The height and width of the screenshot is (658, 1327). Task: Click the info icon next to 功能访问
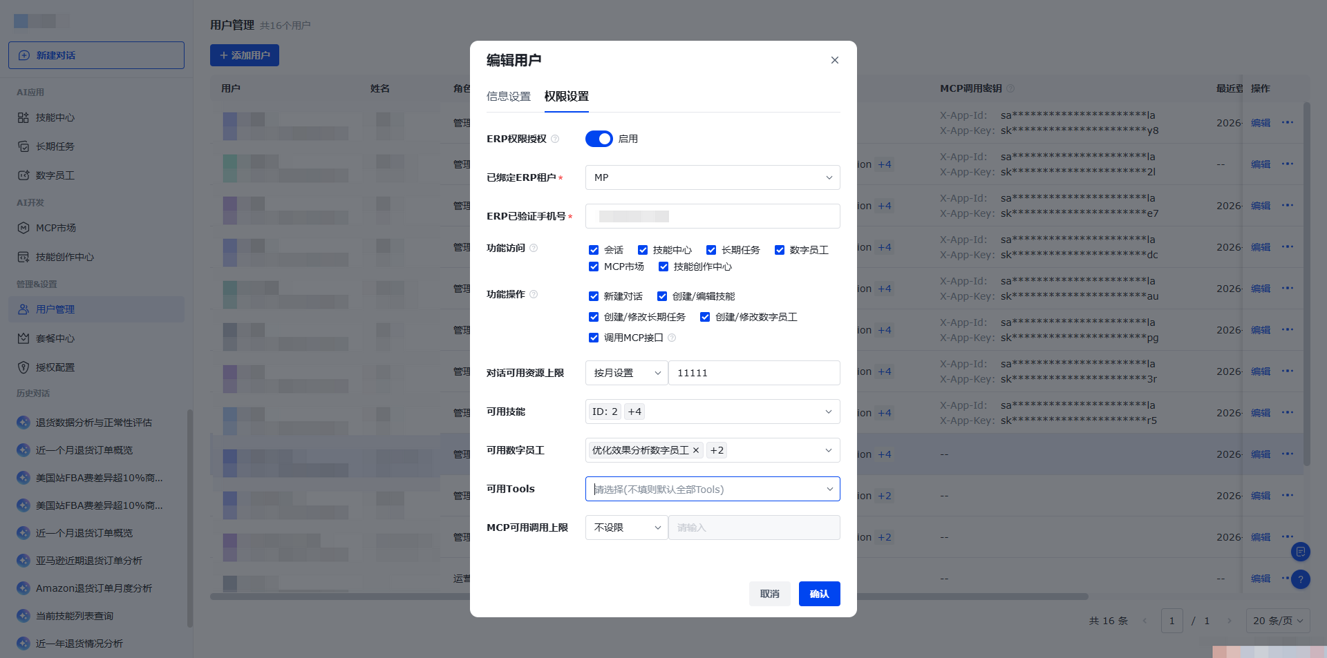tap(534, 248)
